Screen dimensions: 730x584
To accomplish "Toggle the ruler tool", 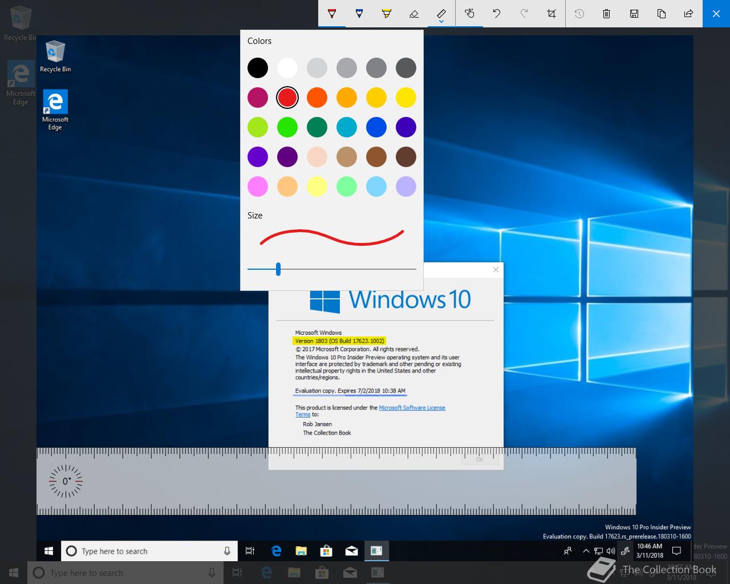I will [441, 13].
